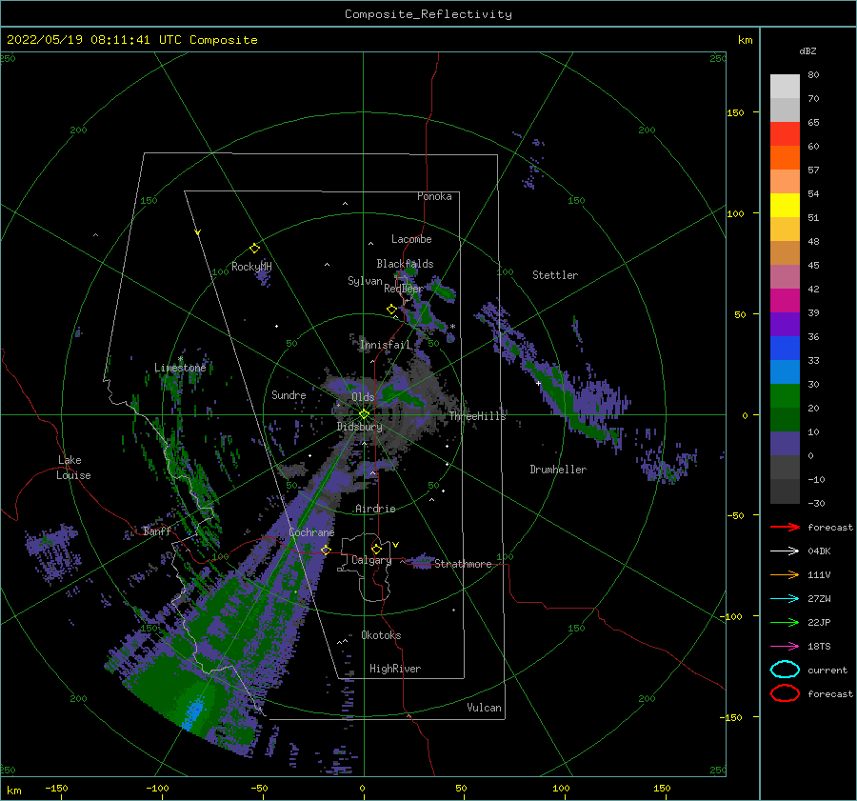Click the Okotoks city label
The image size is (857, 801).
(x=381, y=635)
